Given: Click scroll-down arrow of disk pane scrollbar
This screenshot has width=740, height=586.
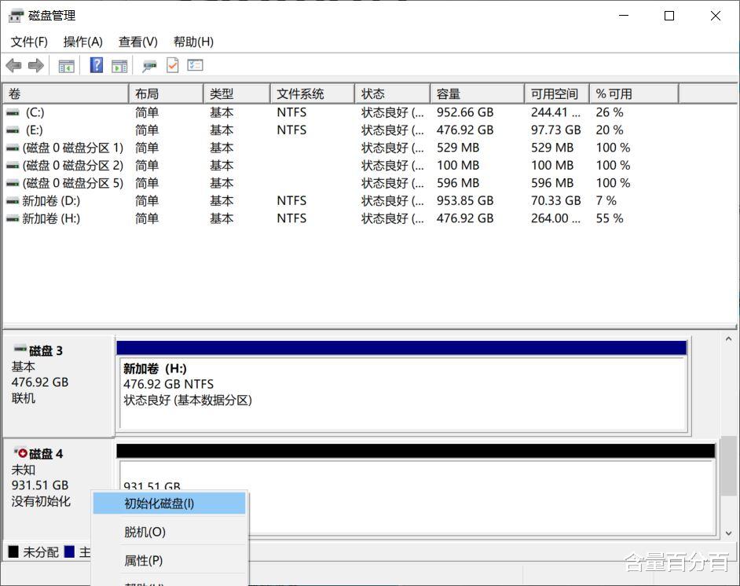Looking at the screenshot, I should click(x=729, y=533).
